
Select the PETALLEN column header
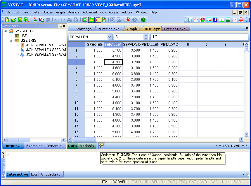150,45
